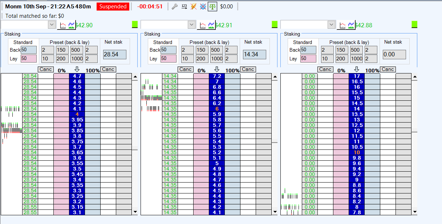Click green square at far right of header
The image size is (442, 224).
tap(414, 24)
